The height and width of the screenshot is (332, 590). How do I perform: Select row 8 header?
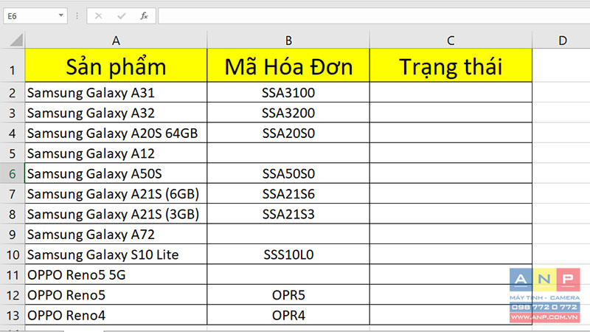point(13,214)
